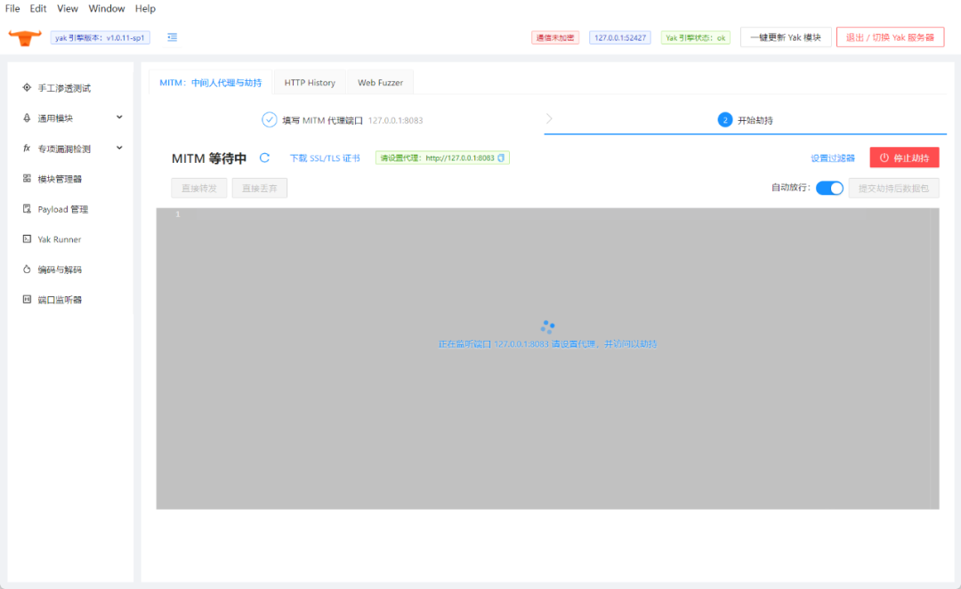This screenshot has width=961, height=589.
Task: Collapse sidebar using menu fold icon
Action: (173, 37)
